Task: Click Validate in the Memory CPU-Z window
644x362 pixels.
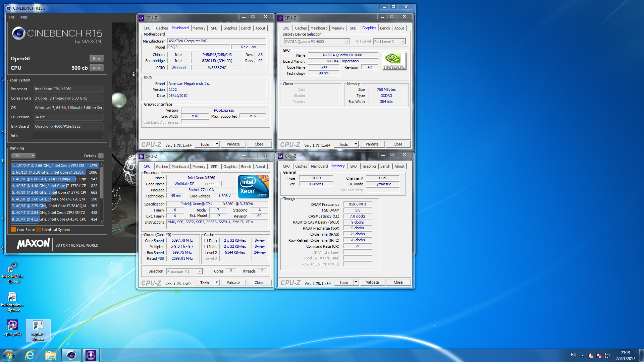Action: [x=372, y=282]
